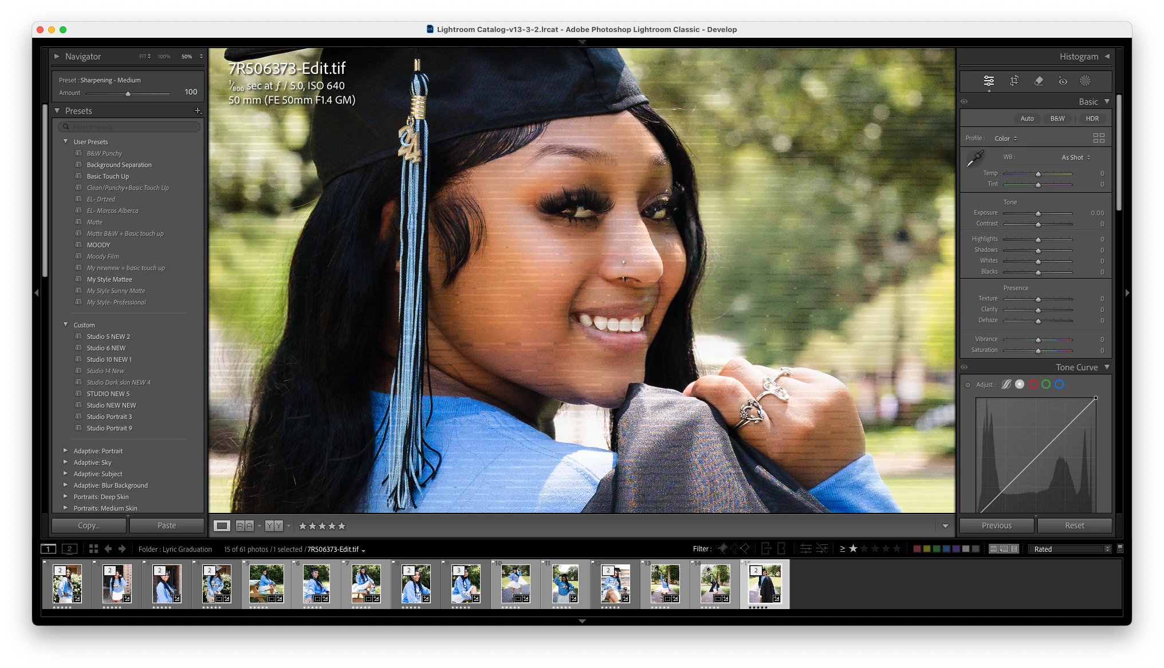Toggle Tone Curve panel visibility eye
Image resolution: width=1164 pixels, height=668 pixels.
click(x=964, y=367)
